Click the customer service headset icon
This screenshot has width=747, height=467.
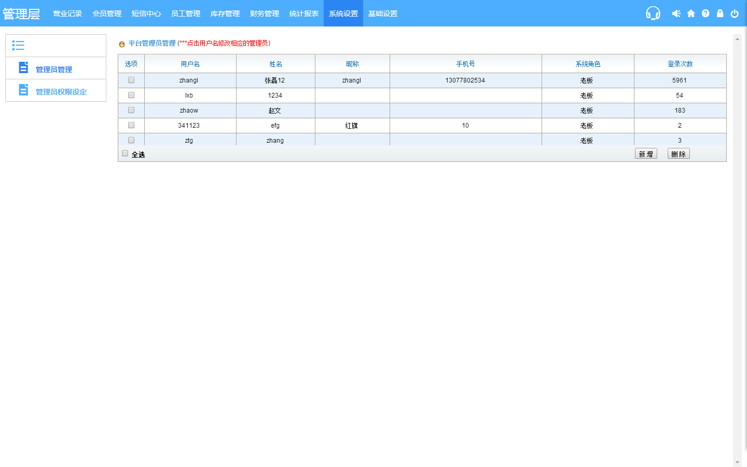(x=653, y=13)
